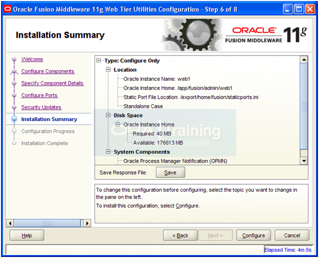Screen dimensions: 319x258
Task: Click the Cancel button
Action: [292, 236]
